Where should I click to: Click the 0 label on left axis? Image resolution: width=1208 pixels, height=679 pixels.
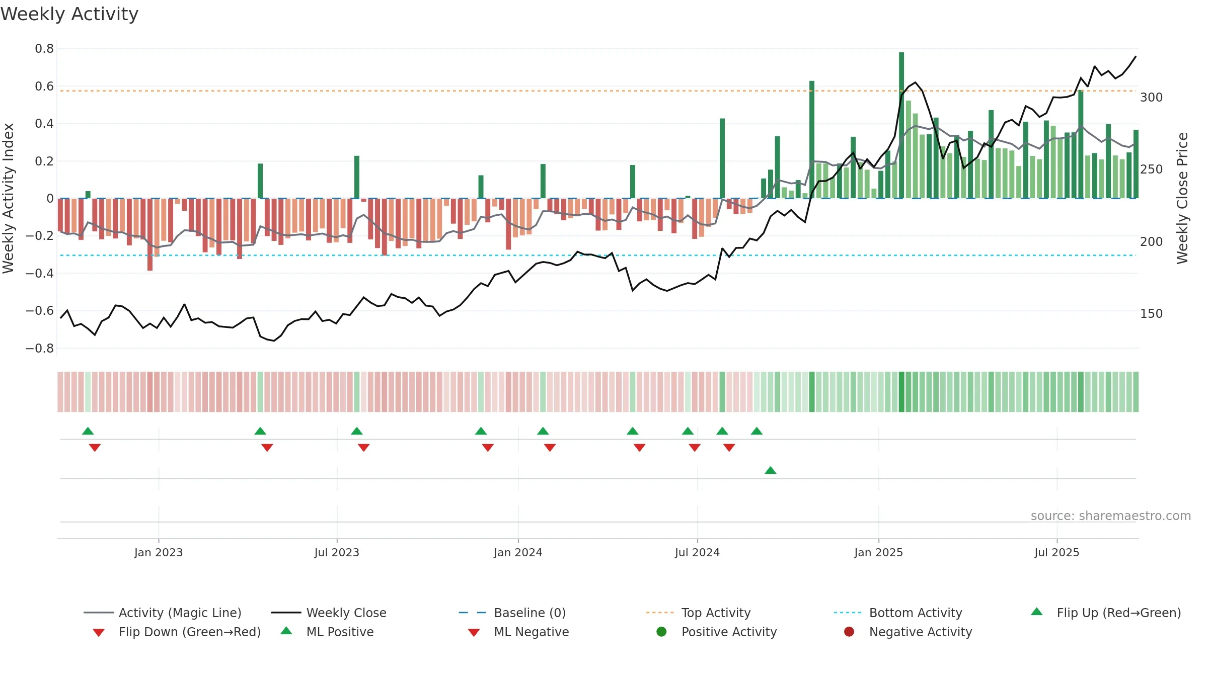[50, 199]
